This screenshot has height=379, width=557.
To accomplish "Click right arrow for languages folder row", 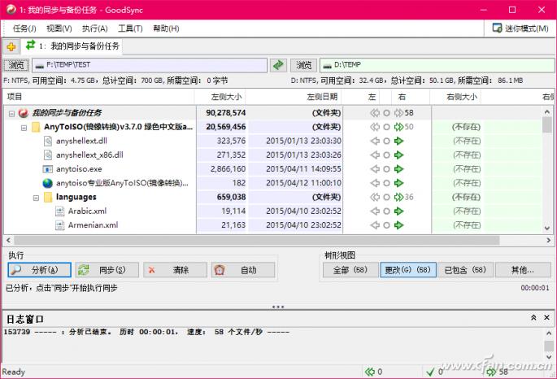I will point(399,197).
